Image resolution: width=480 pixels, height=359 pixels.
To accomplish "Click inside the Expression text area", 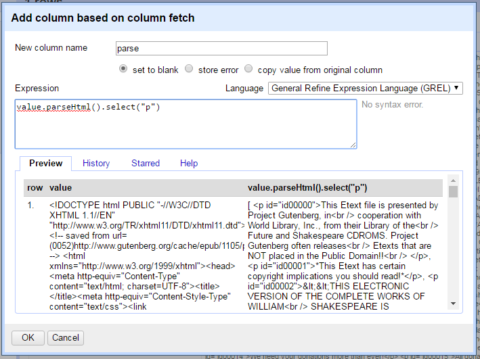I will pyautogui.click(x=185, y=123).
